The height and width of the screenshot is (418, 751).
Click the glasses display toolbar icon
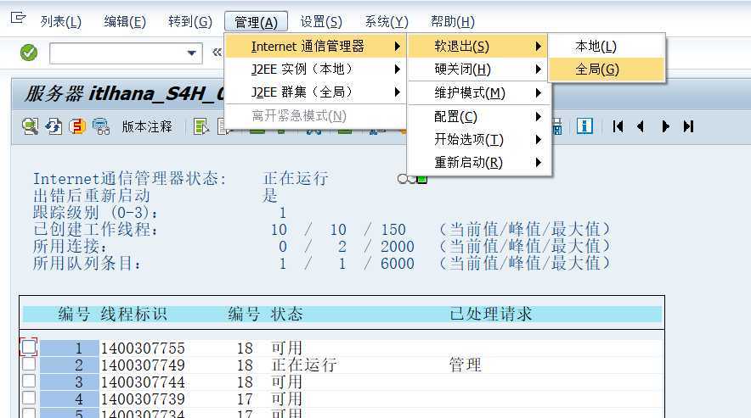pyautogui.click(x=101, y=126)
